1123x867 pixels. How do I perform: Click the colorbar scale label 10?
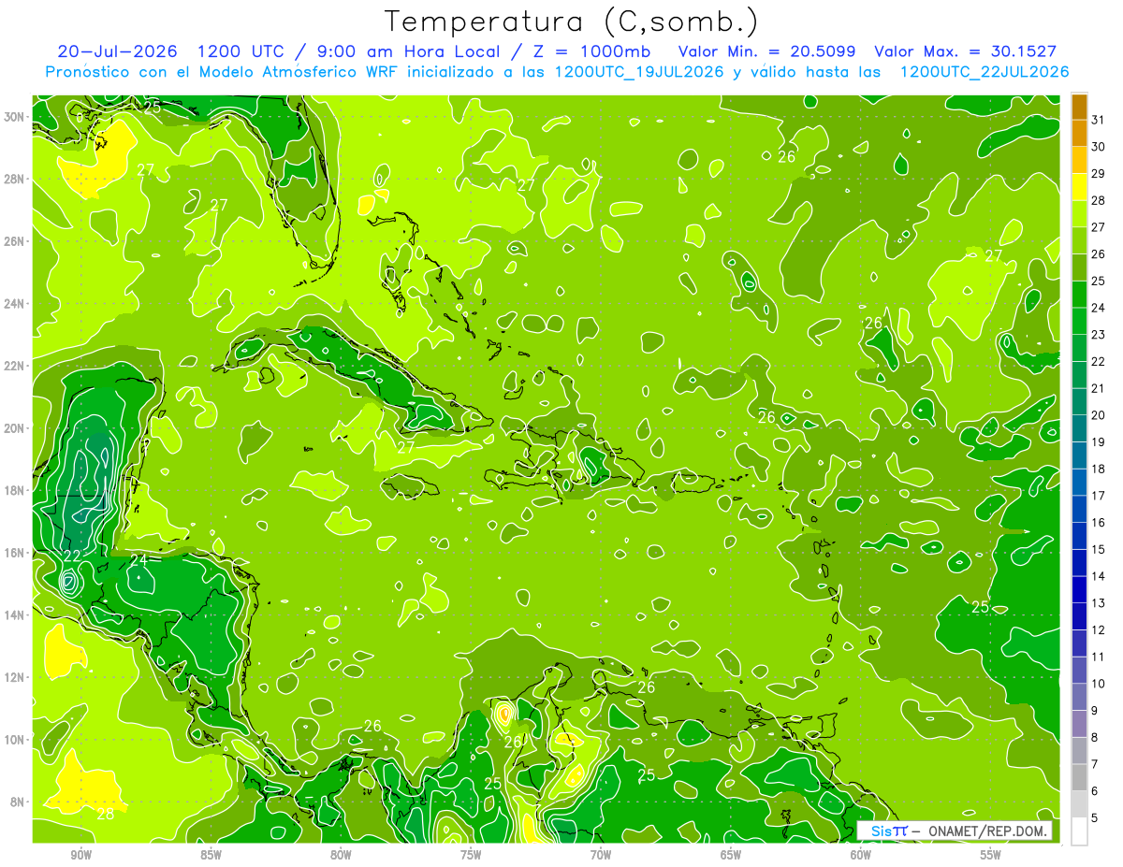[1099, 685]
